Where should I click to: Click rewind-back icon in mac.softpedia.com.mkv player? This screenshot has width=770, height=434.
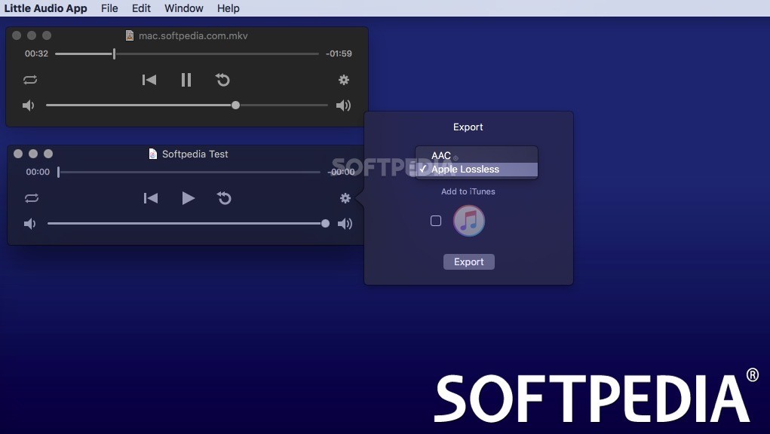(223, 80)
